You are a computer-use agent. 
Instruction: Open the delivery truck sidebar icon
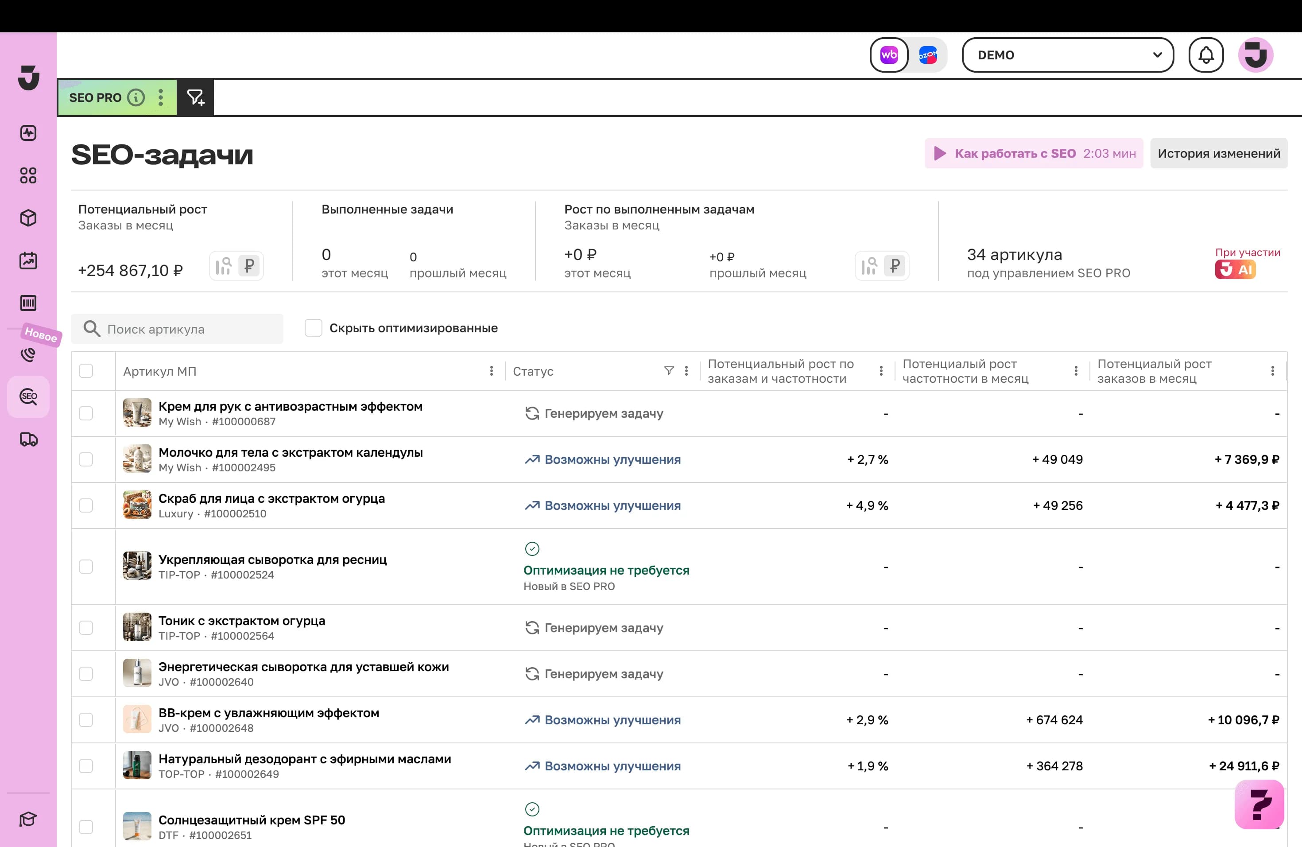point(28,439)
